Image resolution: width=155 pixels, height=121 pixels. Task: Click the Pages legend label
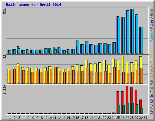coord(152,37)
